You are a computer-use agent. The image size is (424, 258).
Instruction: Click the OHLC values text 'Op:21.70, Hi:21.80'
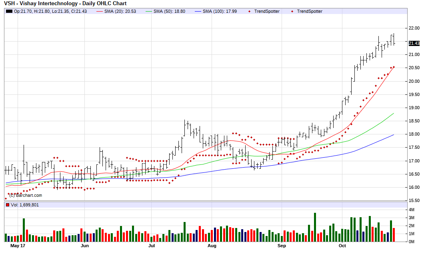32,11
